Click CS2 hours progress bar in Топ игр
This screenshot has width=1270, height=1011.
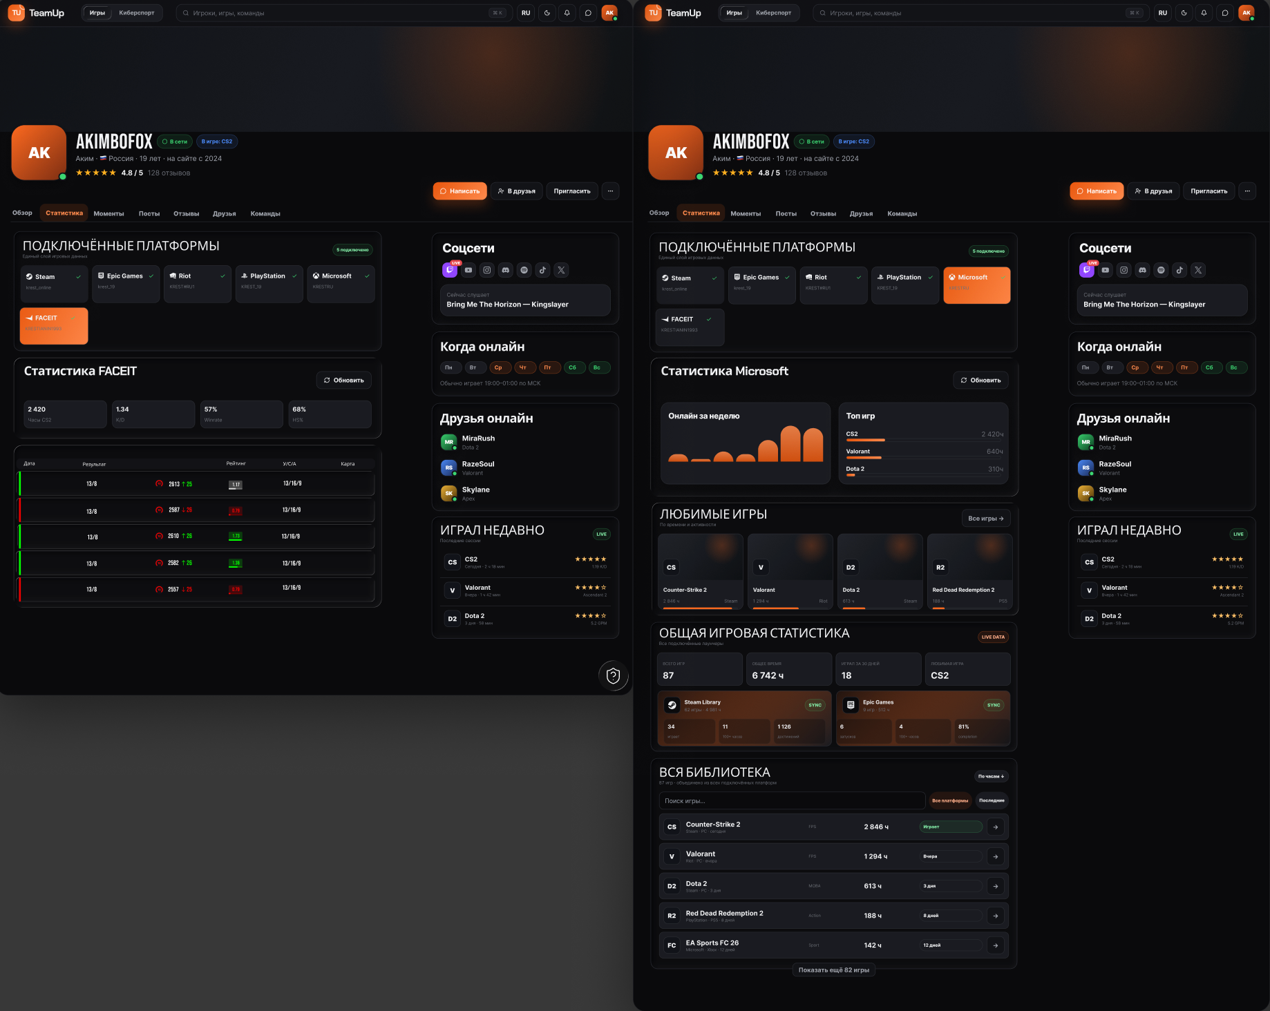[925, 440]
